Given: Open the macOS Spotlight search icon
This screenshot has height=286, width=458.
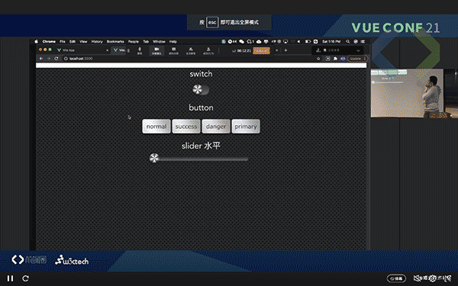Looking at the screenshot, I should [x=347, y=41].
